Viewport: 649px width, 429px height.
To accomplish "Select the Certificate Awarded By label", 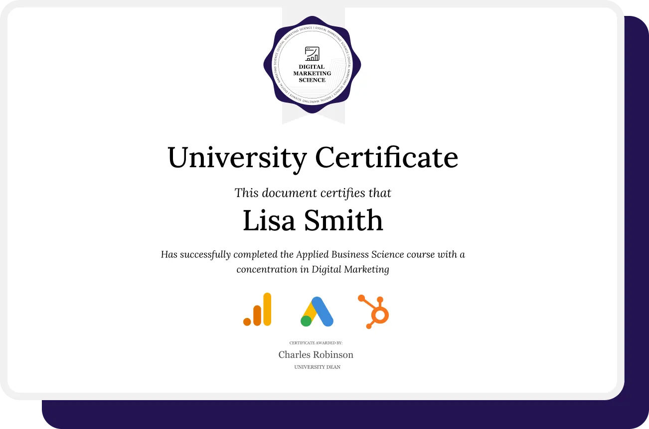I will point(316,343).
